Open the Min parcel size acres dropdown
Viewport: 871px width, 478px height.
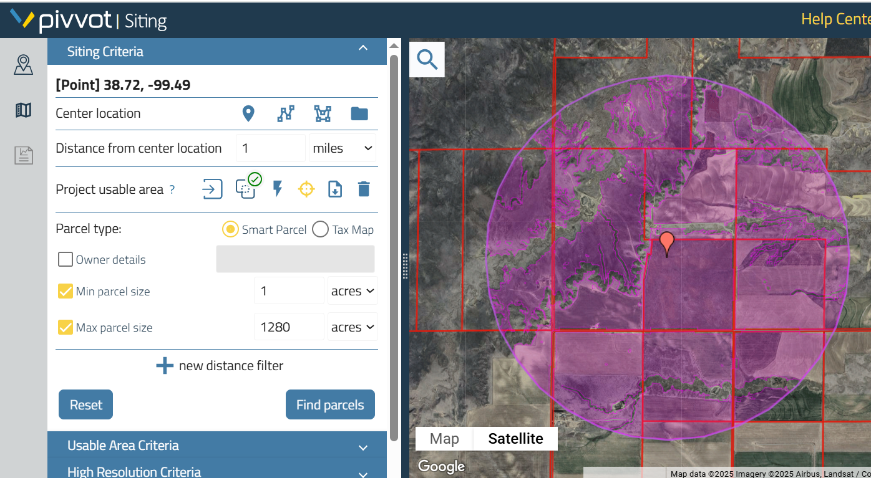[353, 291]
